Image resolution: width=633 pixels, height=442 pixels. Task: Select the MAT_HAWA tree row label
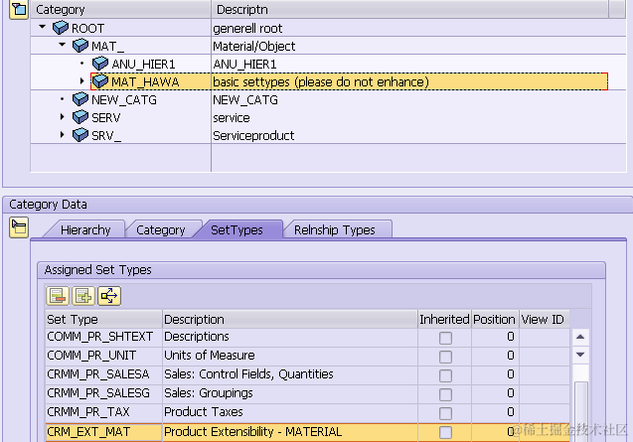tap(145, 81)
